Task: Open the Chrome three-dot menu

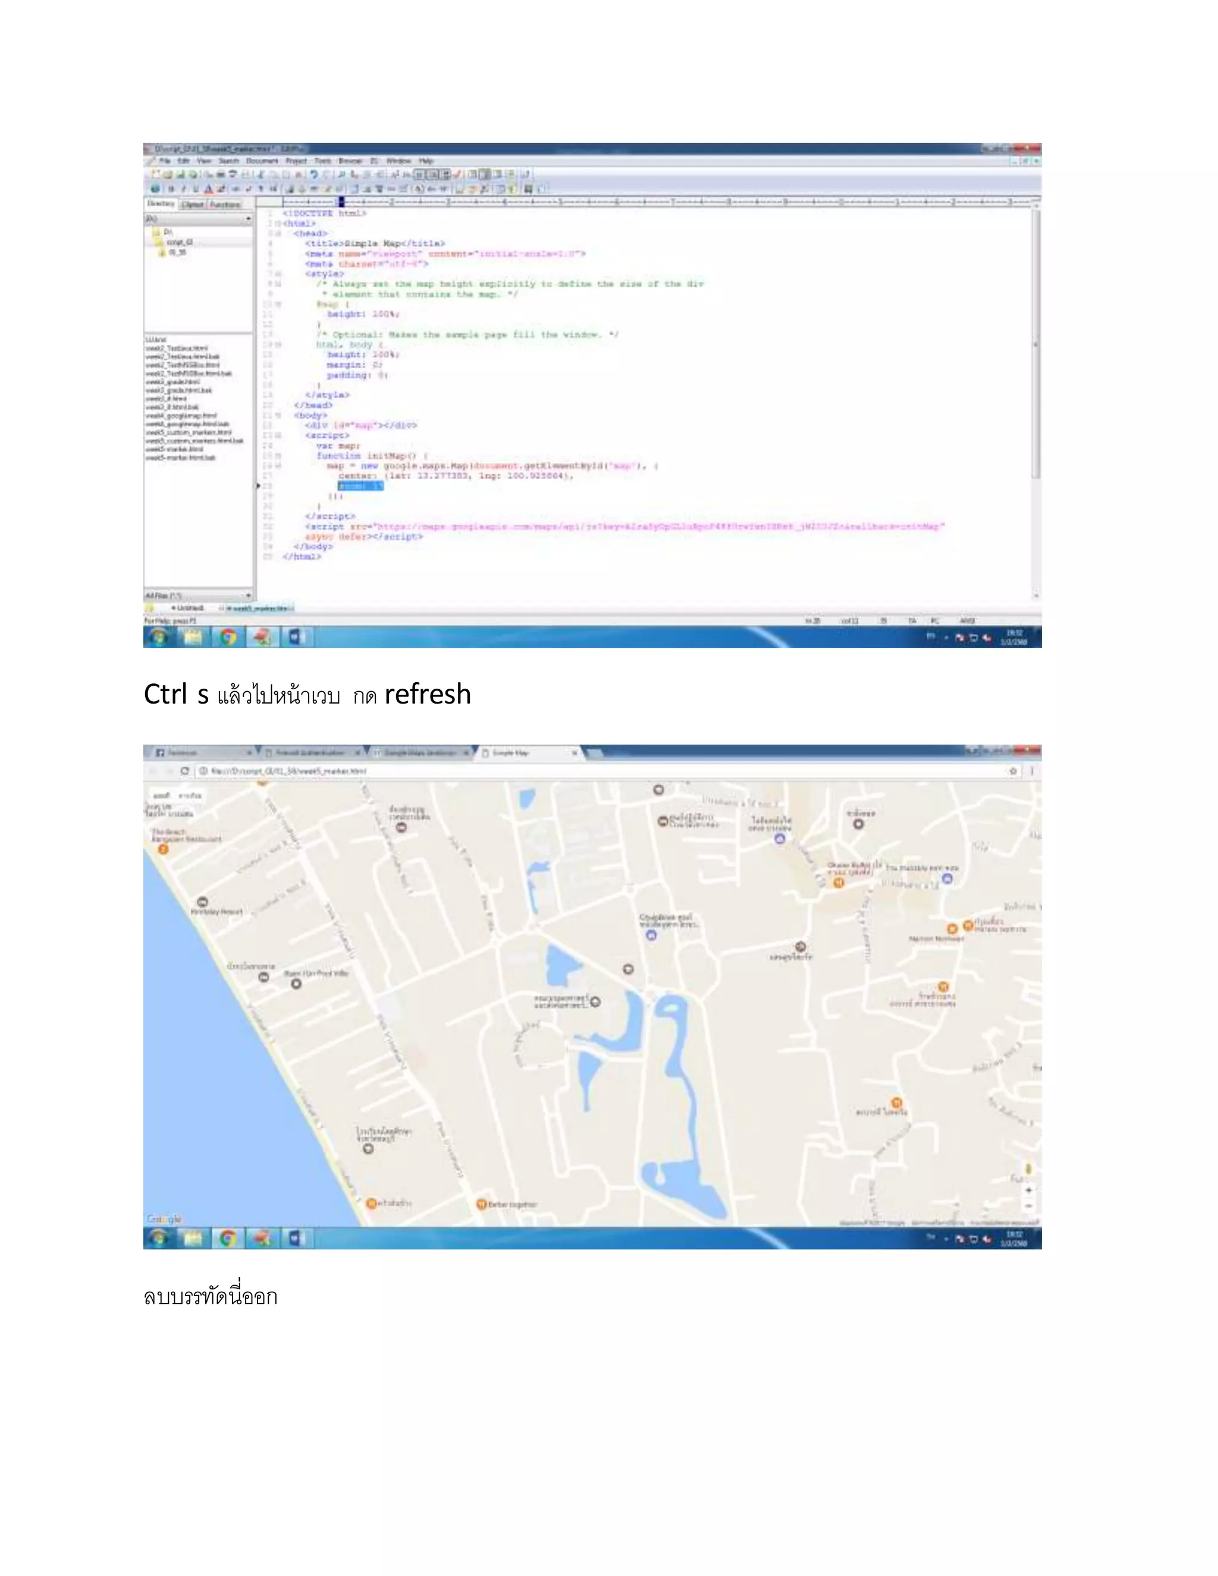Action: tap(1032, 771)
